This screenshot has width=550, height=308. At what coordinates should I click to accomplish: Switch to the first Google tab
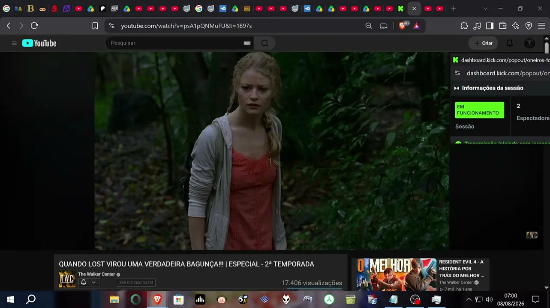[6, 9]
